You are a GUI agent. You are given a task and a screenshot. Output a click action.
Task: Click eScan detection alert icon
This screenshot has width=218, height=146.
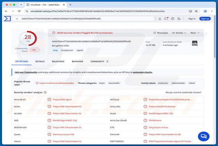[x=49, y=141]
